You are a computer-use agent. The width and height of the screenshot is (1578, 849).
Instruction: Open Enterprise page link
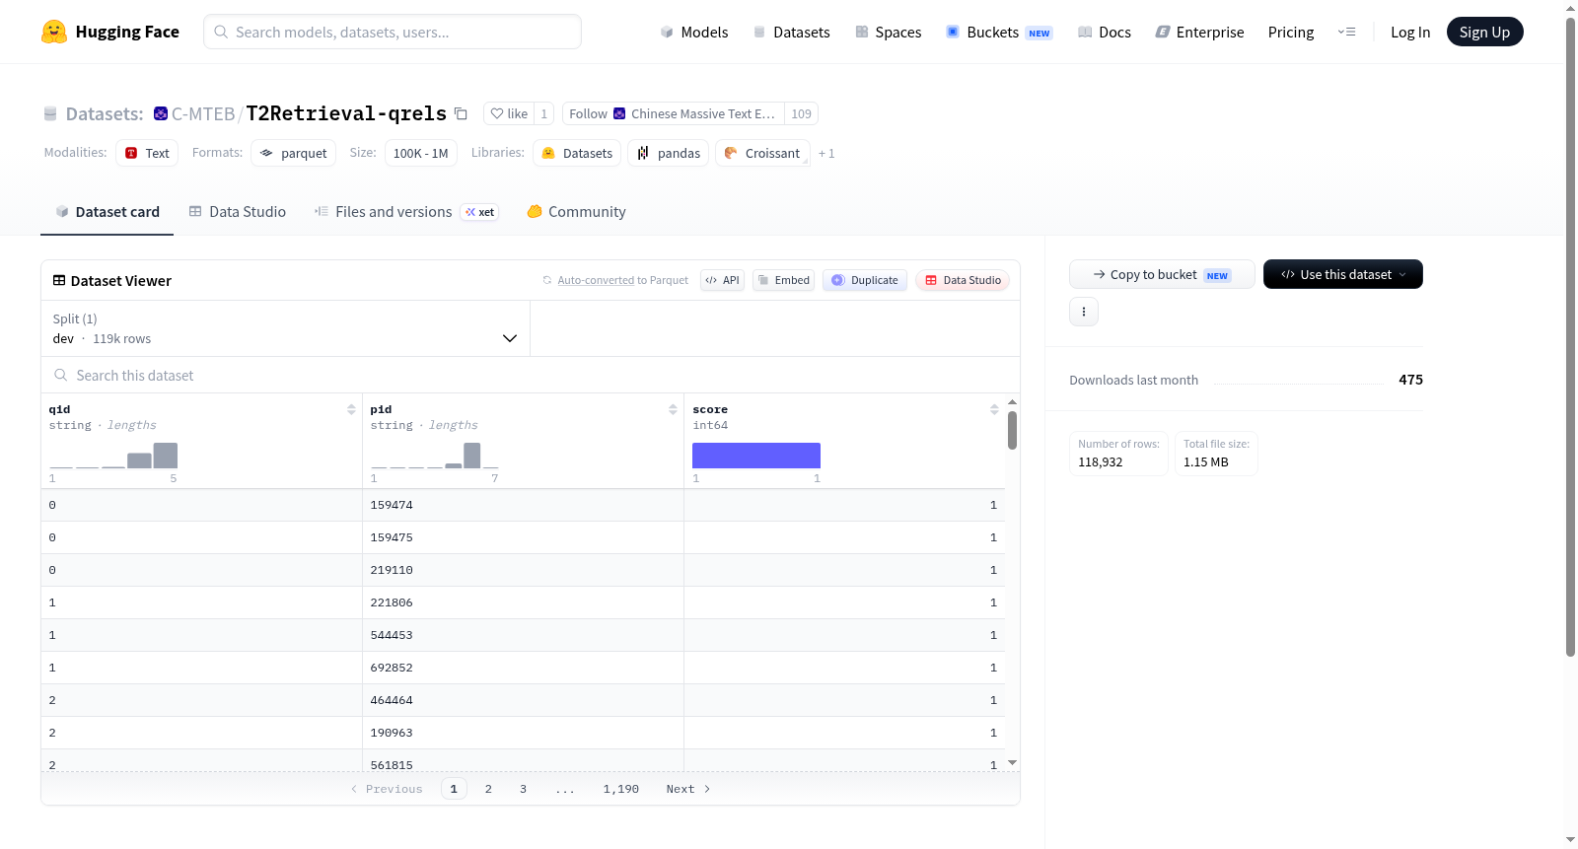(x=1200, y=32)
